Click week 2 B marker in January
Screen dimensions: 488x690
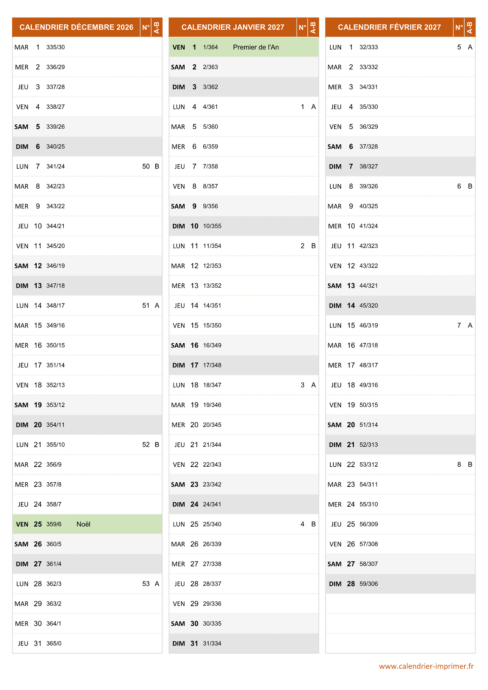[313, 246]
